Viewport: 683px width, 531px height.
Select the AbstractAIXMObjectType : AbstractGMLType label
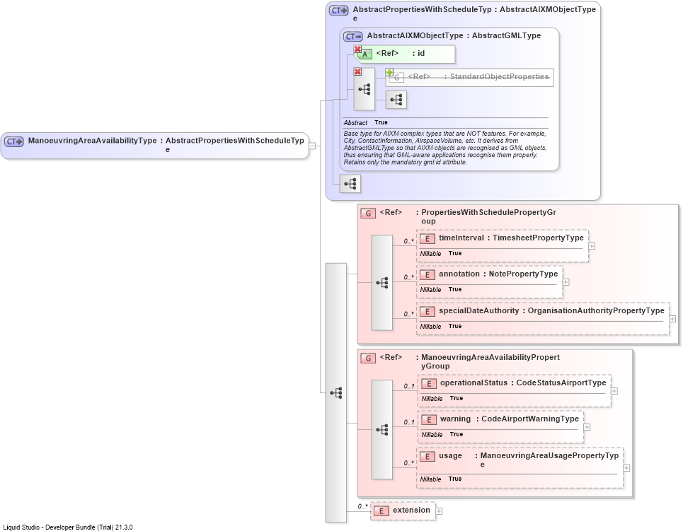454,35
